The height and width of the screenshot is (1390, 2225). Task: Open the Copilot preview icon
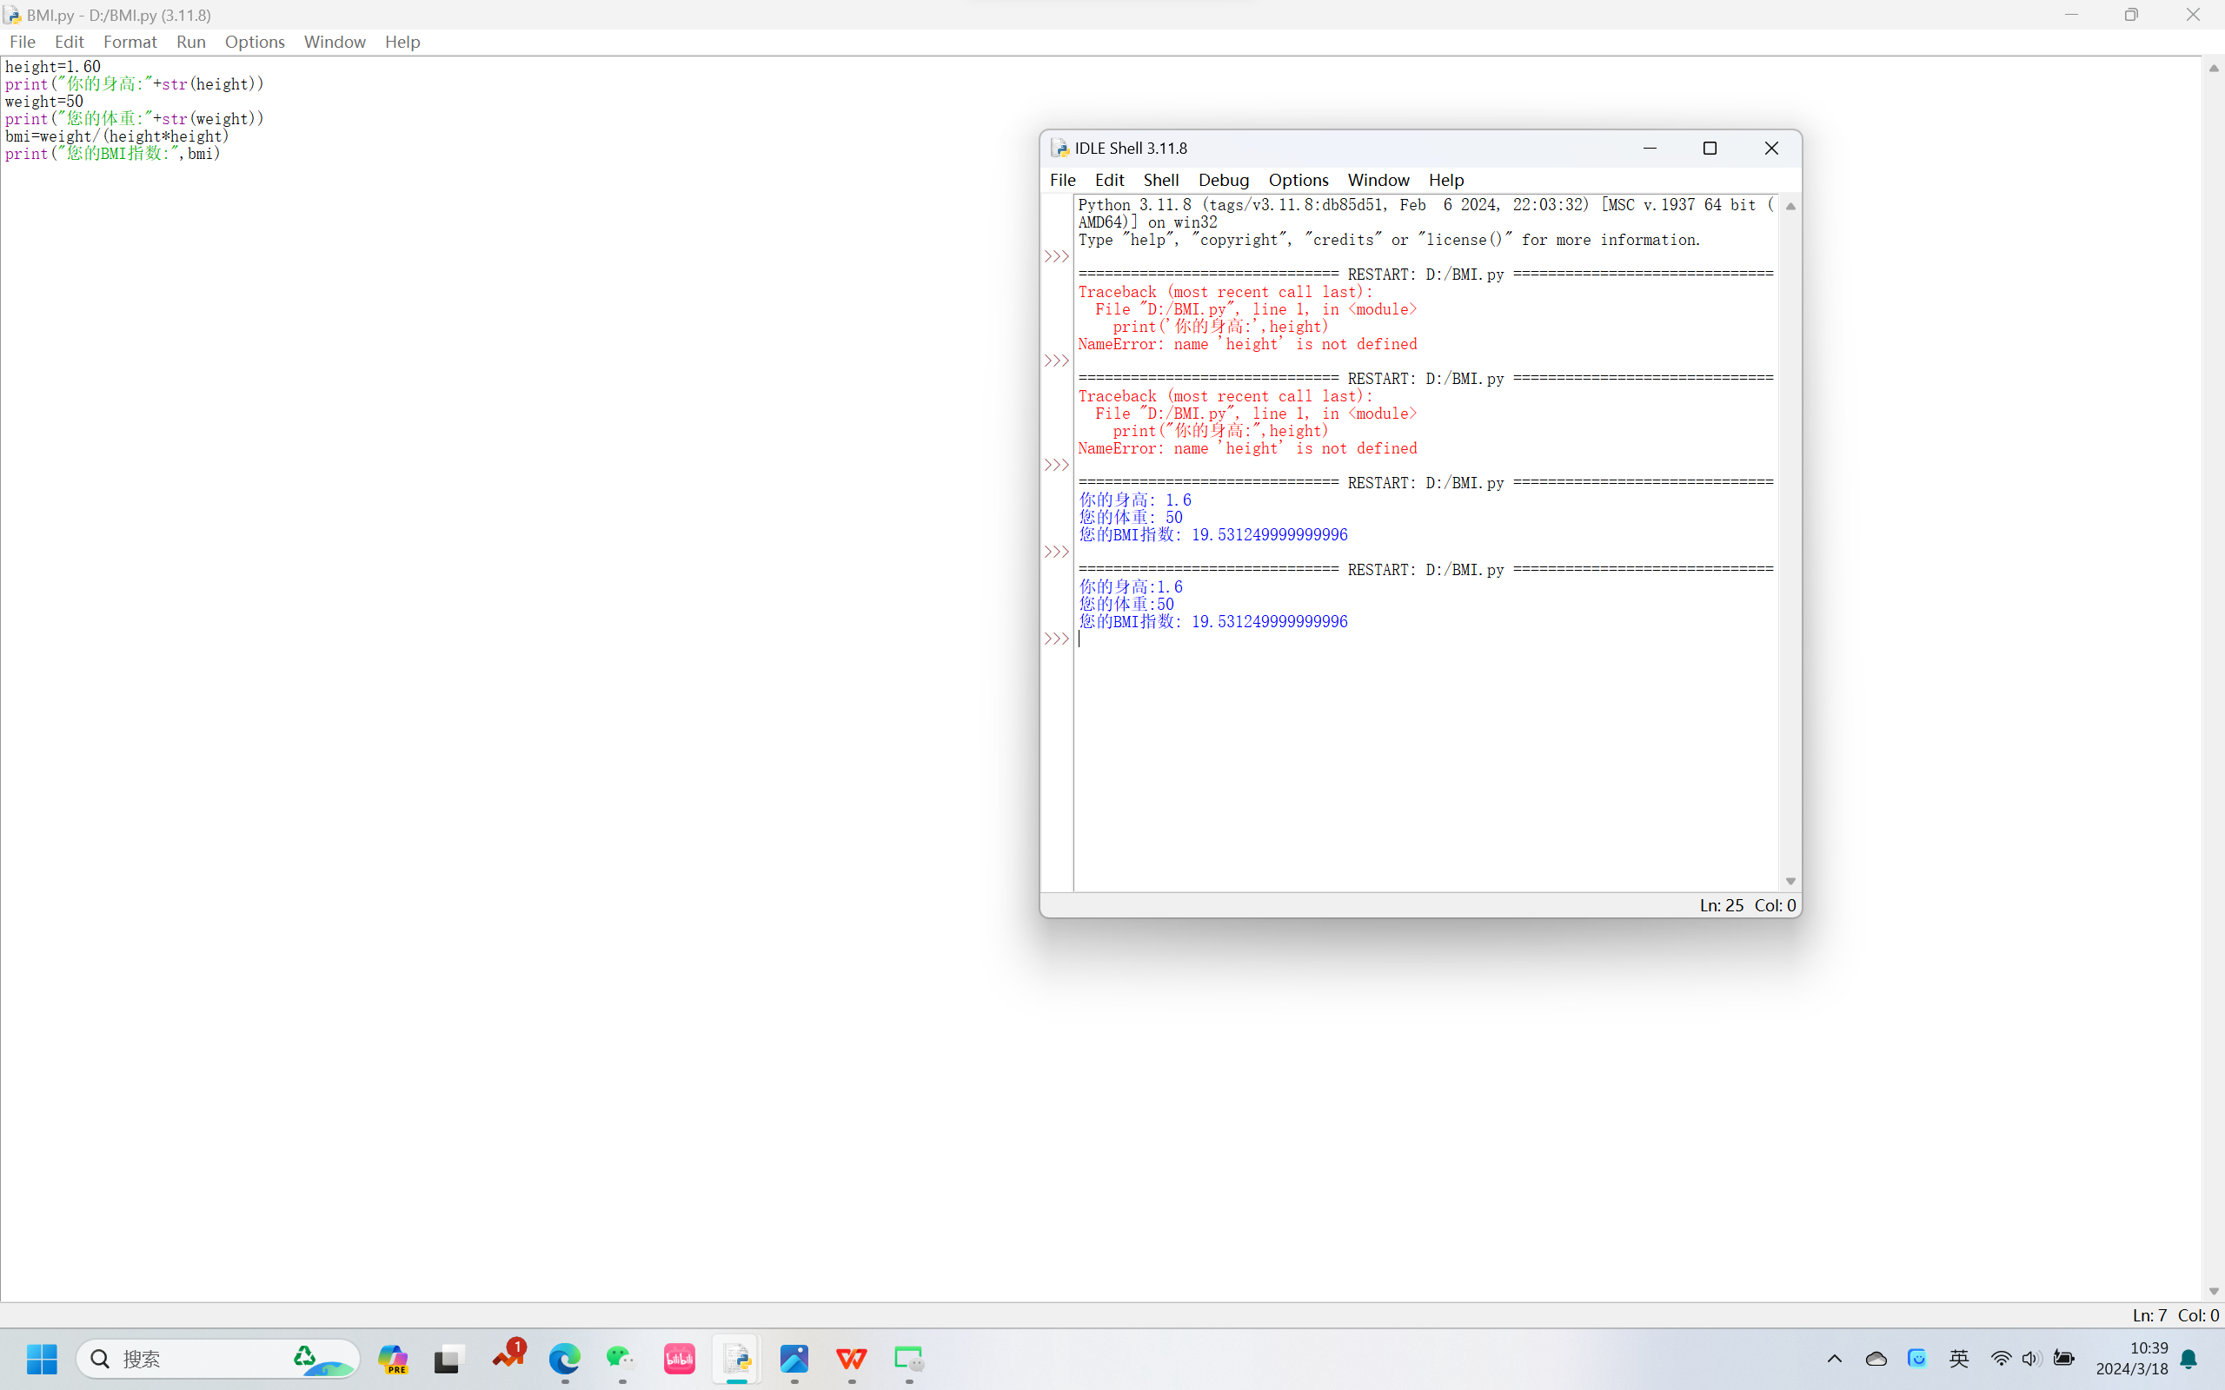[393, 1358]
